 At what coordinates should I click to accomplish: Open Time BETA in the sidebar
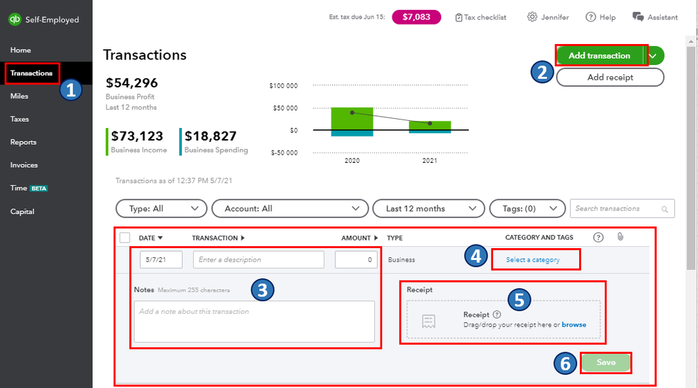point(29,188)
